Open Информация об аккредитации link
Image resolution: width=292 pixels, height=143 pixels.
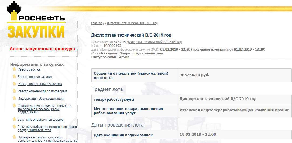41,99
